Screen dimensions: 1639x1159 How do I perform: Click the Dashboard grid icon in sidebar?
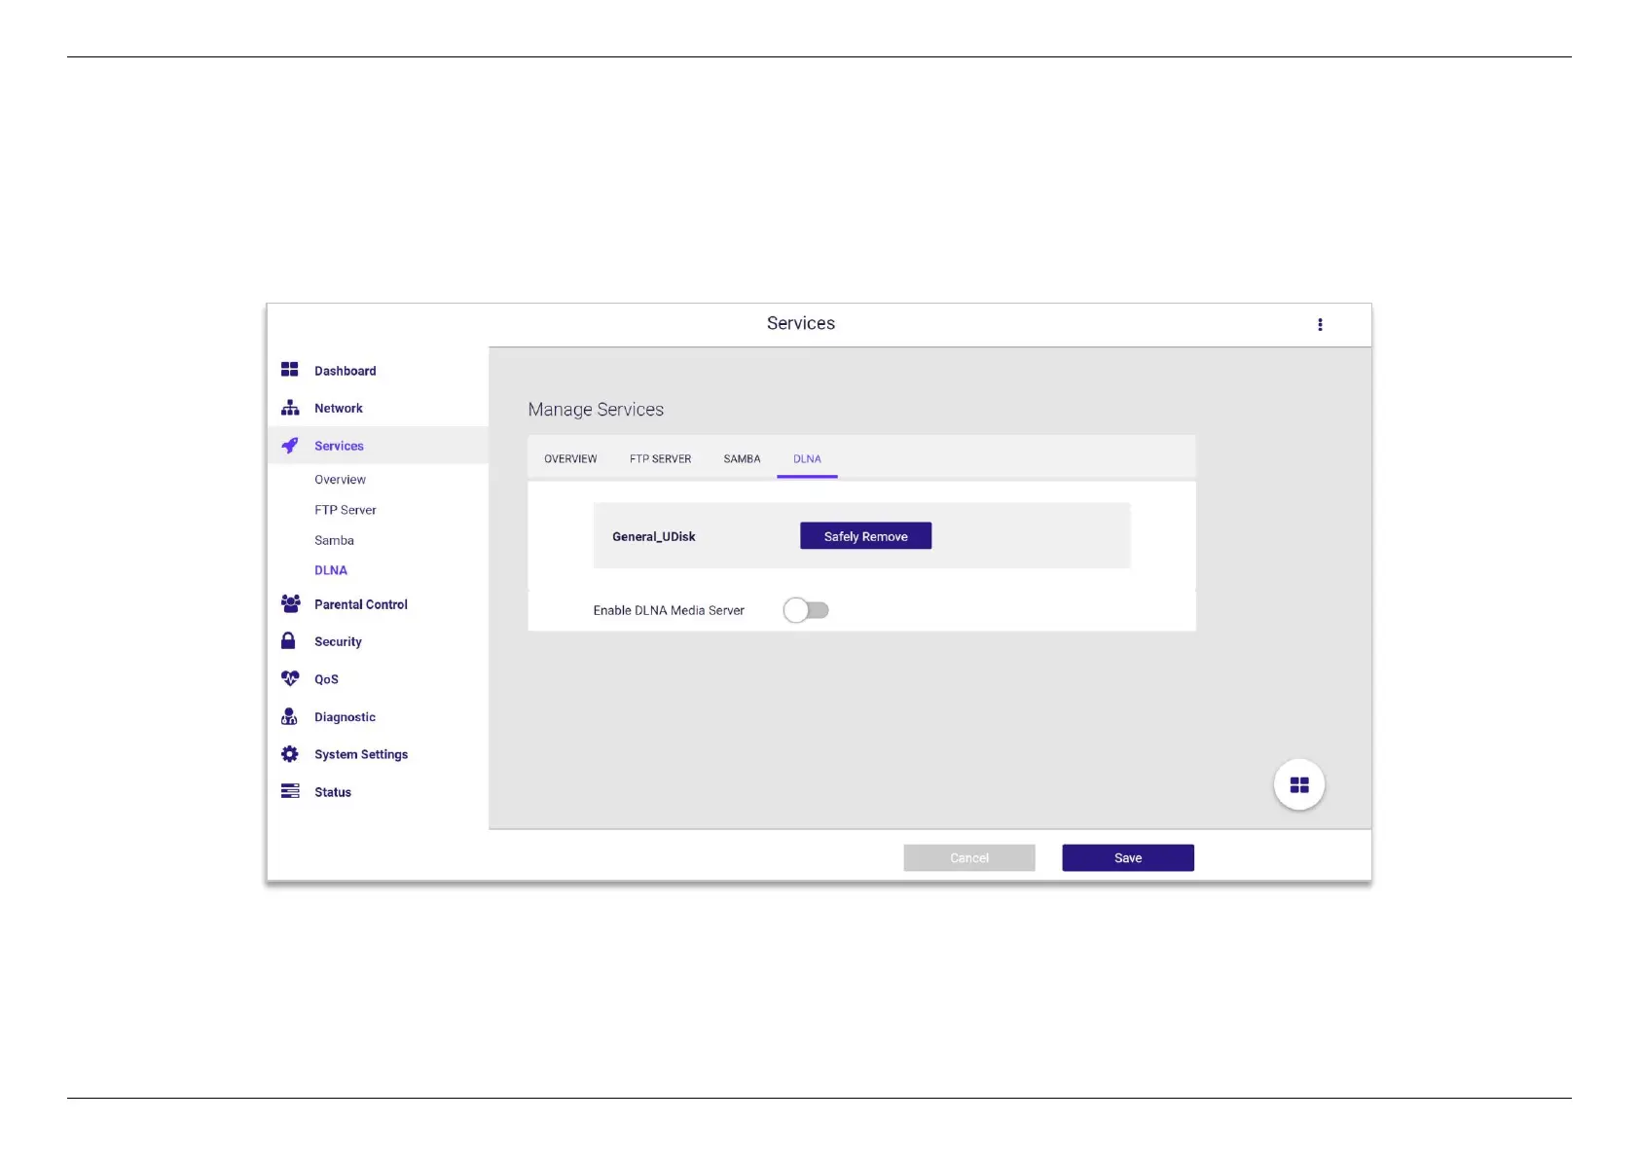289,370
